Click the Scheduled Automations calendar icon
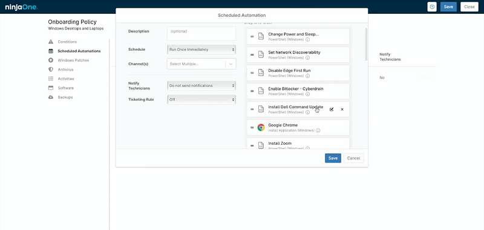 click(x=51, y=51)
